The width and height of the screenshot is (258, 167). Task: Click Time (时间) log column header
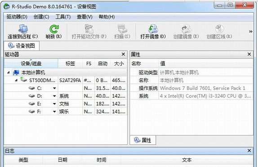point(101,160)
